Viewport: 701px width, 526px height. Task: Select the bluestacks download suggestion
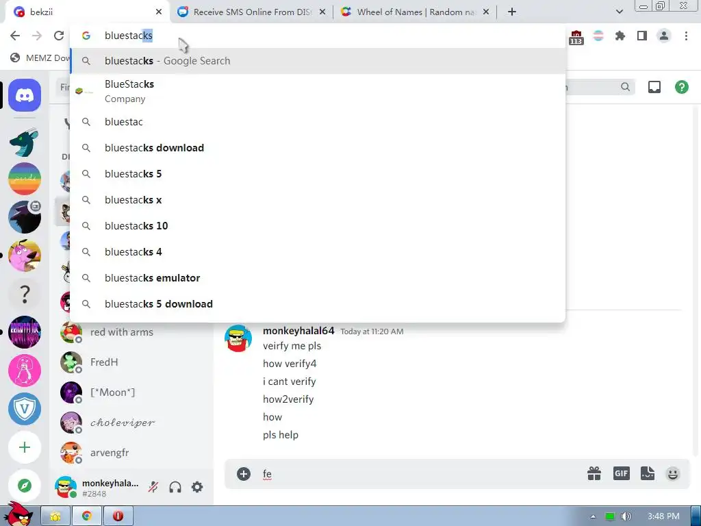tap(318, 148)
